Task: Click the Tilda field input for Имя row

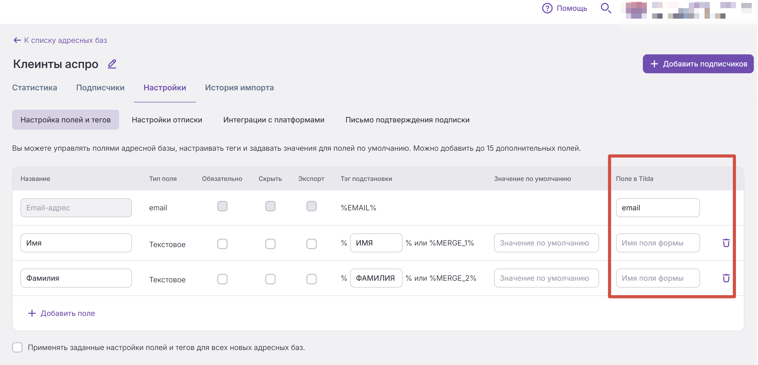Action: [x=658, y=243]
